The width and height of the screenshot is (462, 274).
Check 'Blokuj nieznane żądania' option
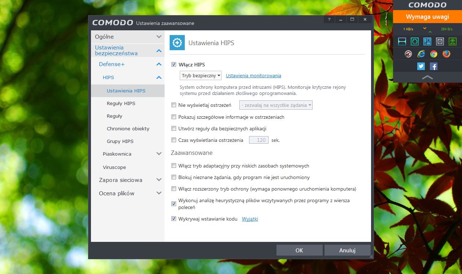pos(174,178)
